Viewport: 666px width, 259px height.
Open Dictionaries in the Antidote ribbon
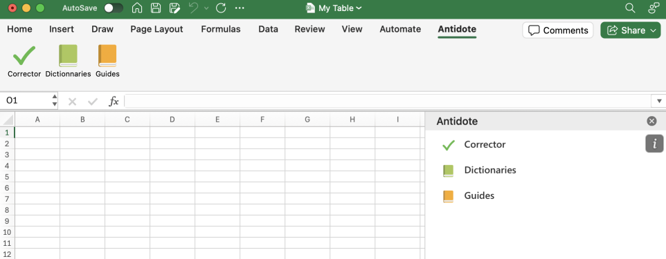click(x=68, y=61)
